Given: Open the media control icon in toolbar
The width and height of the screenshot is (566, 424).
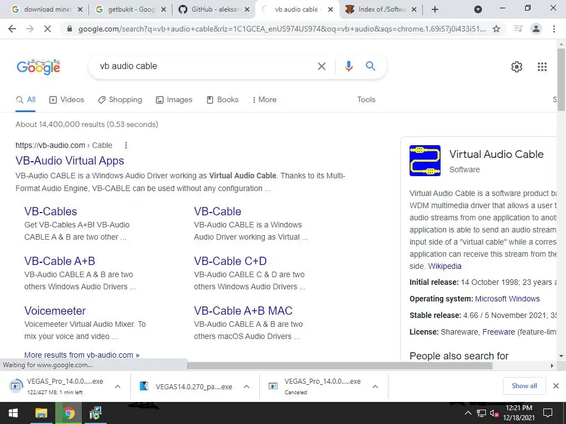Looking at the screenshot, I should coord(518,29).
